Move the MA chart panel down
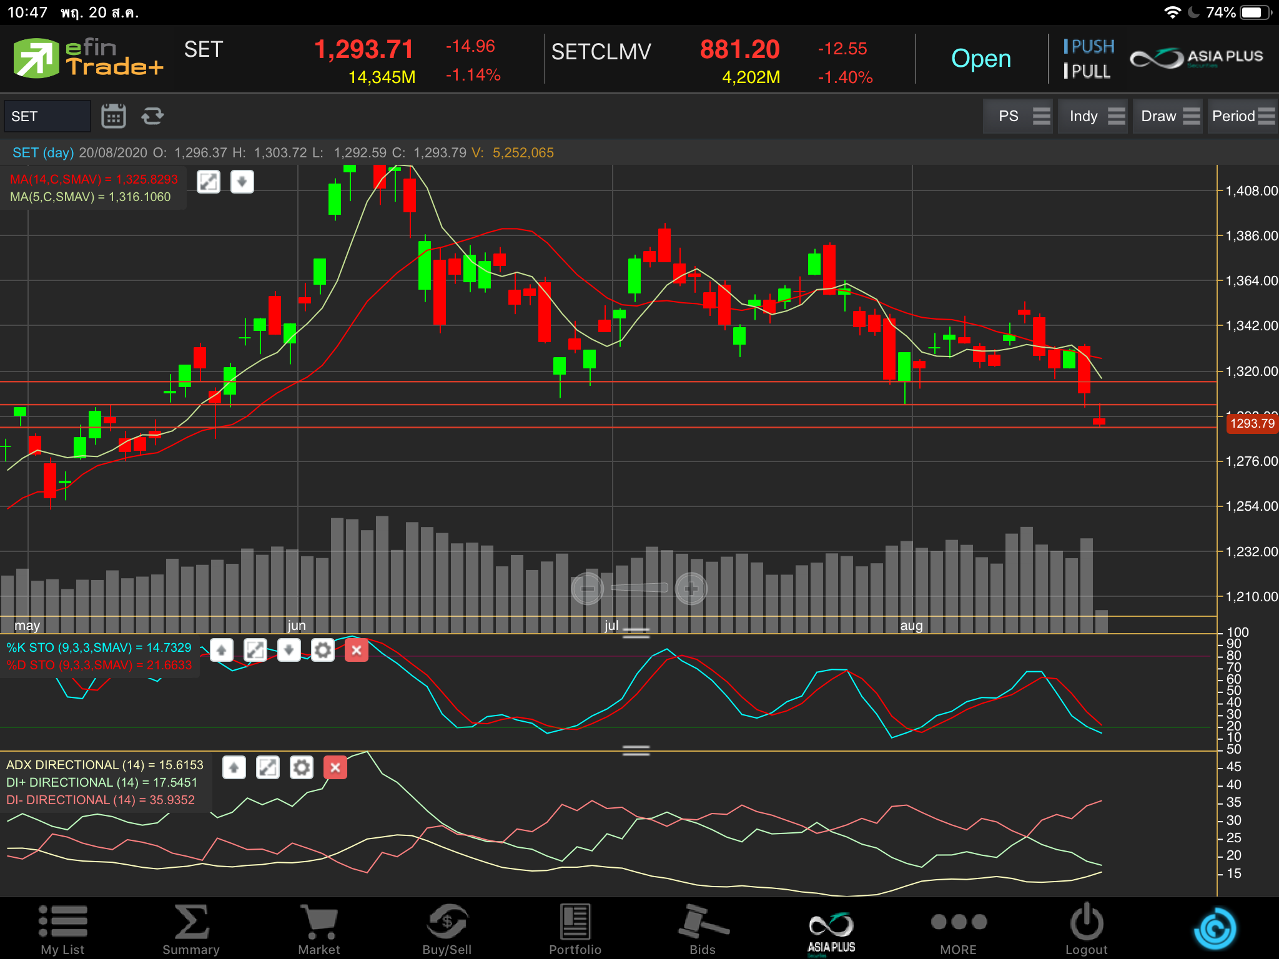This screenshot has height=959, width=1279. [x=242, y=182]
